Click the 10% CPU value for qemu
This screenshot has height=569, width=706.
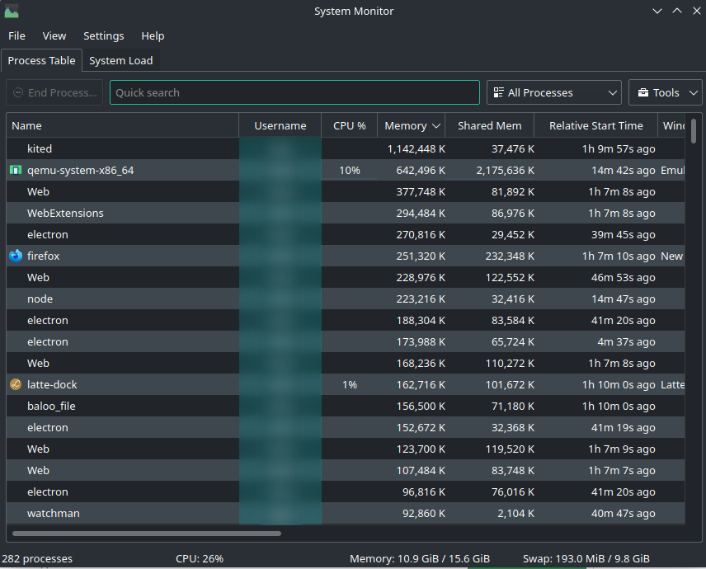350,170
